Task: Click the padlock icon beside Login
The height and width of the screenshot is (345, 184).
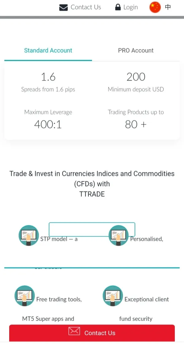Action: click(118, 7)
